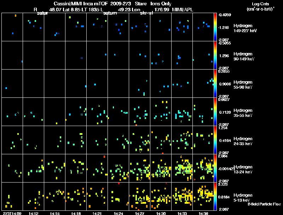Open the 55-90 keV panel at 14:21
This screenshot has width=283, height=215.
click(x=97, y=84)
